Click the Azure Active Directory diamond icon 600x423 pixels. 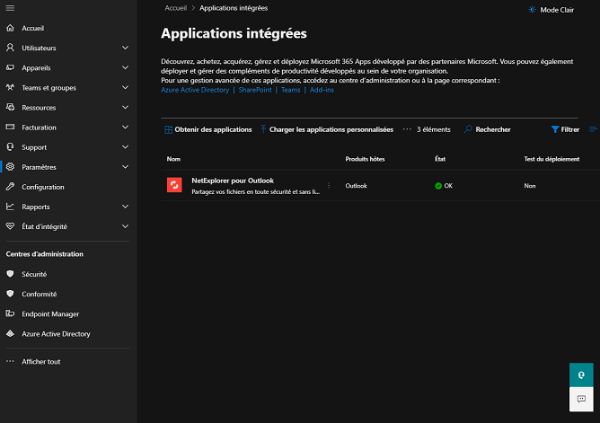coord(11,333)
